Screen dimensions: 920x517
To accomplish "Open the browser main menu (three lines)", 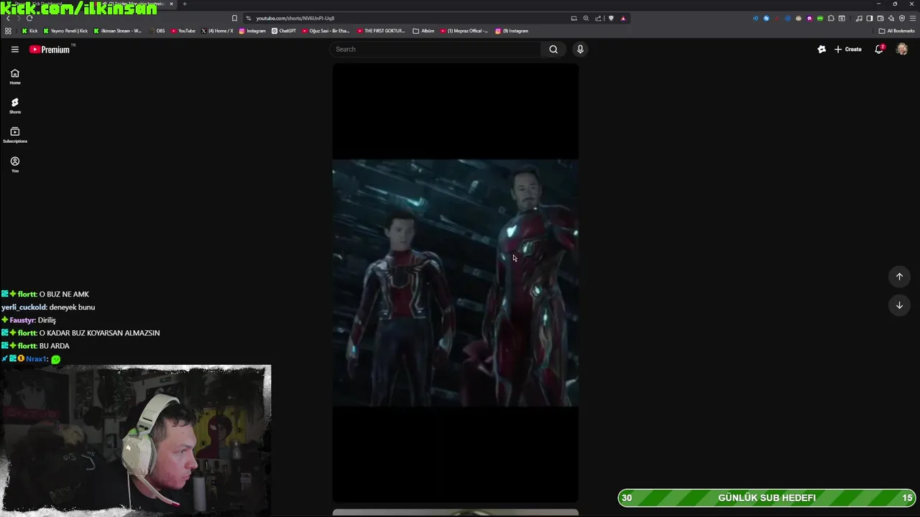I will pos(913,18).
